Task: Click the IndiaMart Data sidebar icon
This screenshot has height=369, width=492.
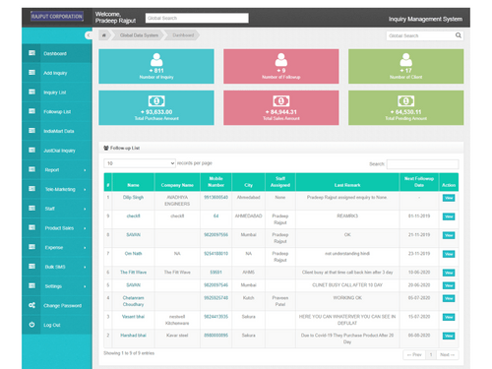Action: [31, 131]
